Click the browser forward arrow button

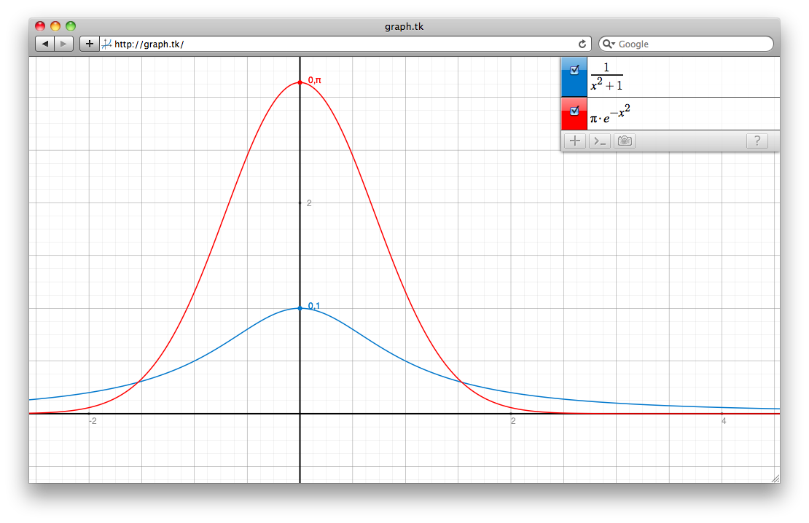coord(64,44)
